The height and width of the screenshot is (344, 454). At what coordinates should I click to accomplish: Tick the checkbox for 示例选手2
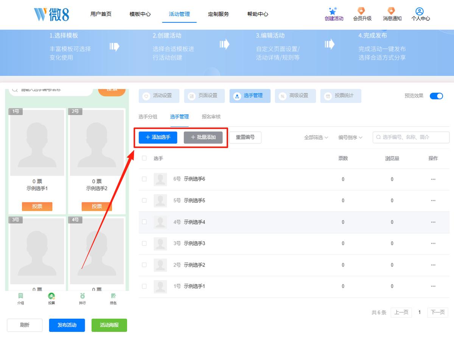tap(144, 265)
